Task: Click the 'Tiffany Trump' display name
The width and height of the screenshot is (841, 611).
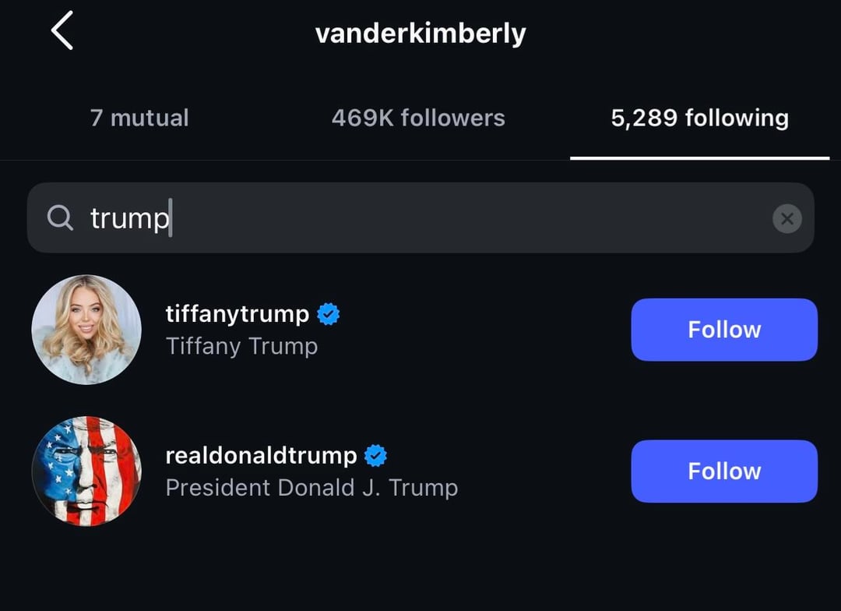Action: [241, 346]
